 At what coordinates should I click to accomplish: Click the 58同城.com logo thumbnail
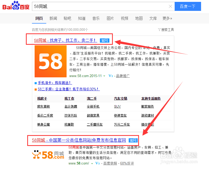48,155
